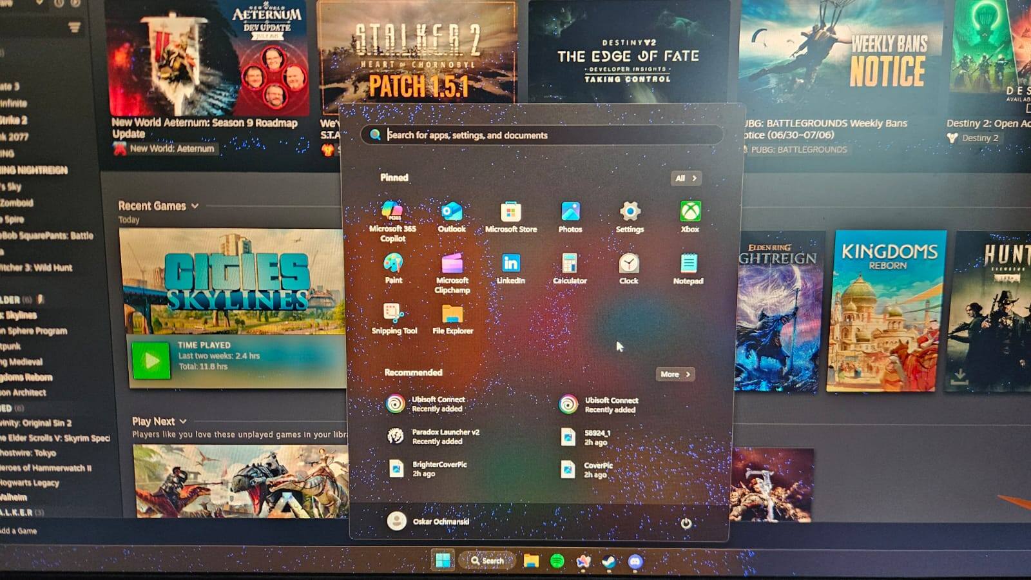Open the Snipping Tool
Image resolution: width=1031 pixels, height=580 pixels.
pos(394,319)
